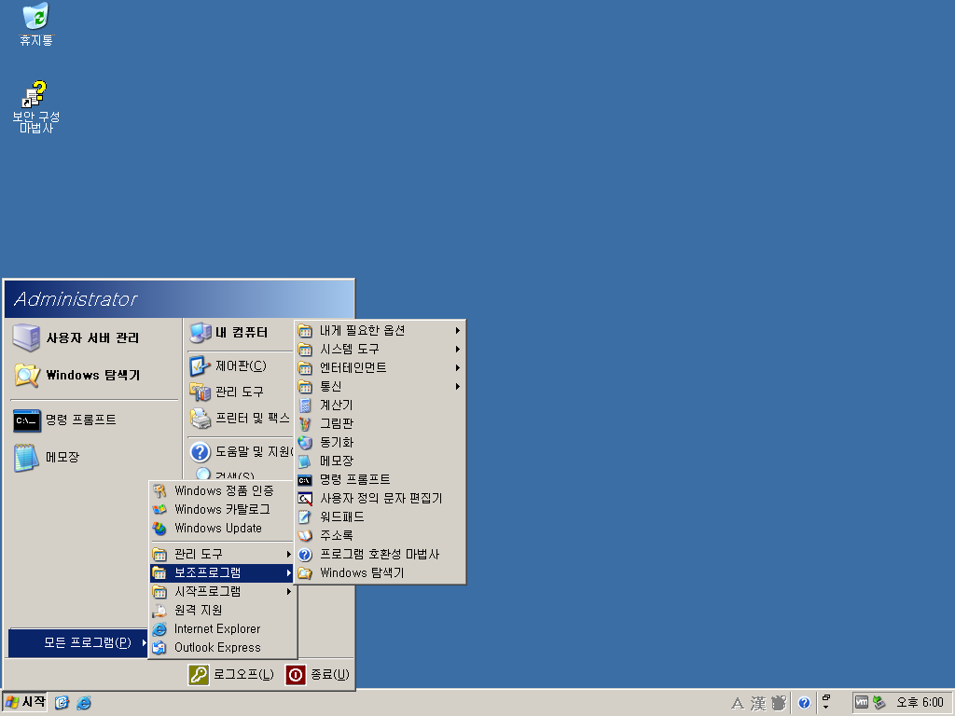Click IME 'A' language mode indicator
Image resolution: width=955 pixels, height=716 pixels.
point(738,703)
